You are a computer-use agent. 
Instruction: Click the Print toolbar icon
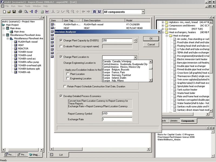click(x=20, y=12)
